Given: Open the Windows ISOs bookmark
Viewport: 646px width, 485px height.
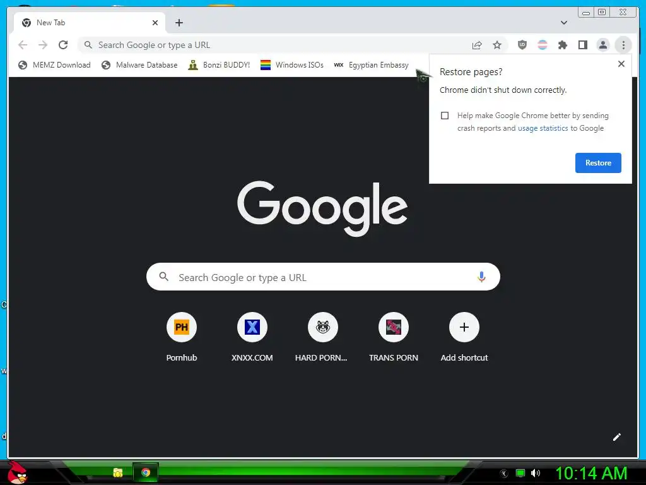Looking at the screenshot, I should tap(291, 65).
